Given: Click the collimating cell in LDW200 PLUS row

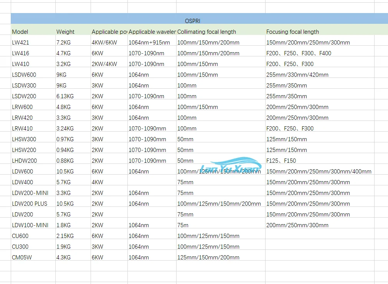Looking at the screenshot, I should pyautogui.click(x=221, y=201).
